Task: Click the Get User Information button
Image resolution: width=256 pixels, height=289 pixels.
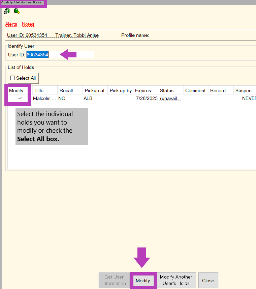Action: (x=114, y=280)
